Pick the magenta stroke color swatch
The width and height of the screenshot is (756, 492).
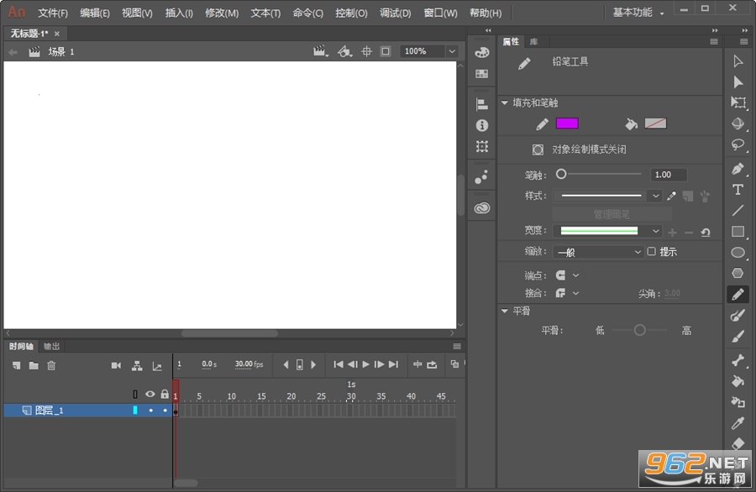(x=567, y=123)
